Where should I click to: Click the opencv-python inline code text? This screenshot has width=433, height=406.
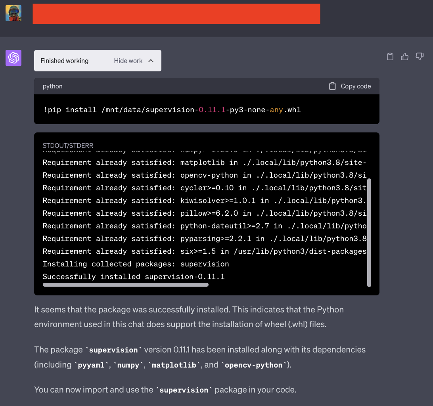[x=254, y=365]
